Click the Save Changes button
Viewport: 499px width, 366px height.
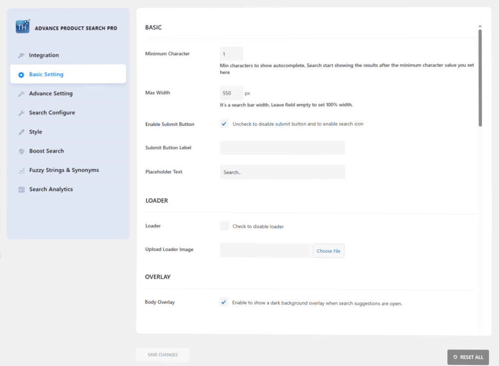162,355
